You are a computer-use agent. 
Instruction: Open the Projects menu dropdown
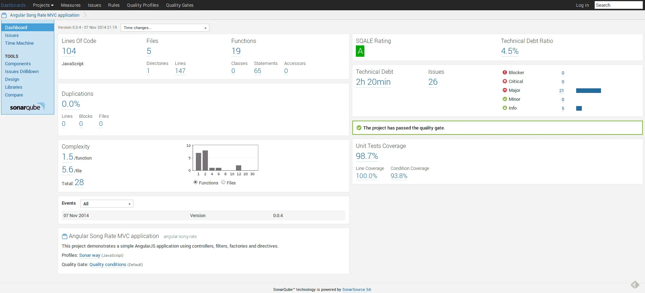43,5
